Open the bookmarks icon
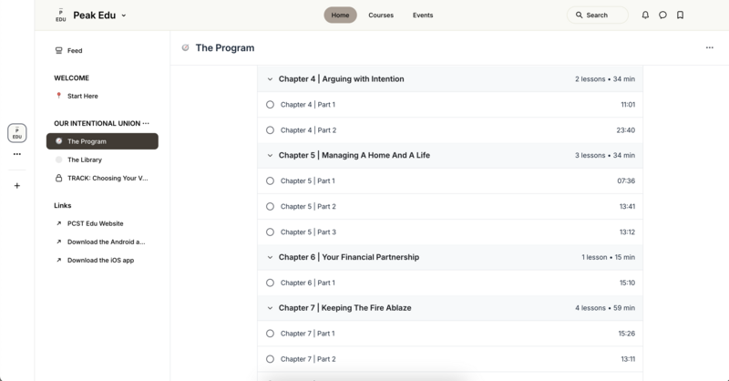Viewport: 729px width, 381px height. click(x=680, y=15)
